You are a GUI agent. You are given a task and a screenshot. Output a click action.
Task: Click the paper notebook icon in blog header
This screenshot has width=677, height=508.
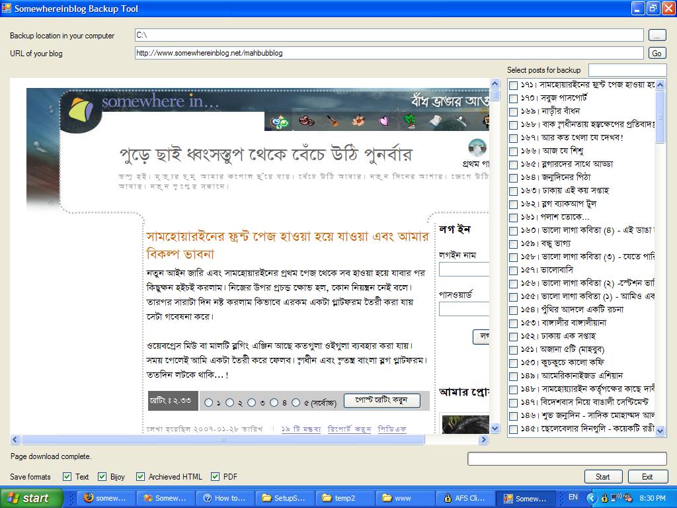click(x=435, y=120)
